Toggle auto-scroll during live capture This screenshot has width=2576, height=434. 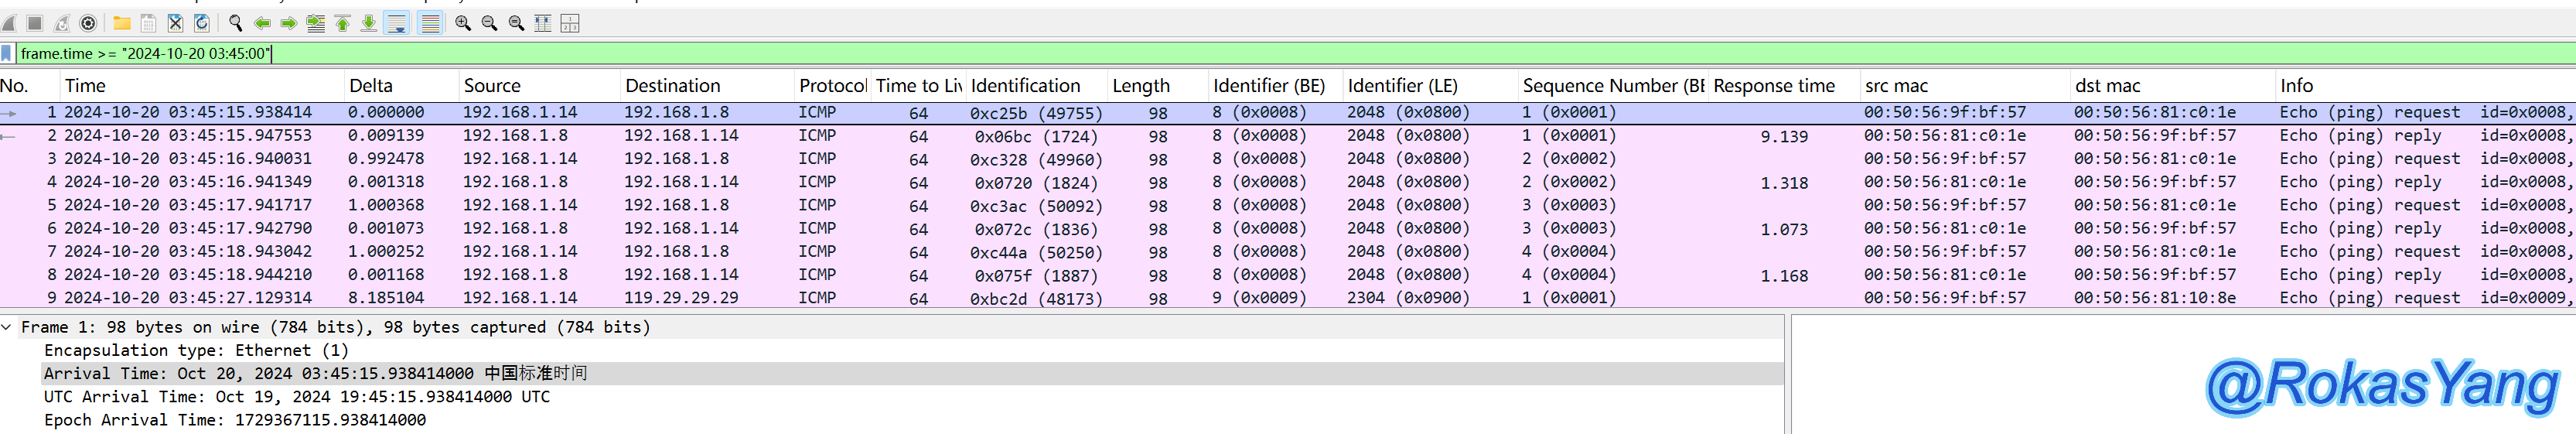(397, 23)
